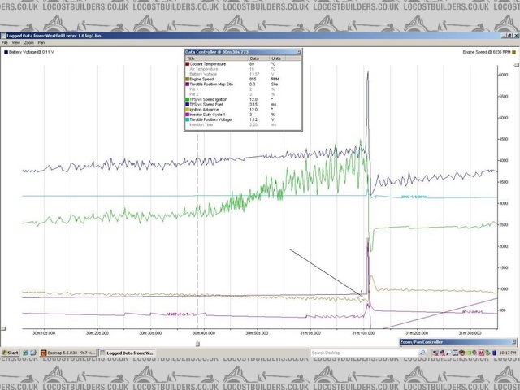Select the Coolant Temperature row
The width and height of the screenshot is (520, 390).
click(x=243, y=64)
